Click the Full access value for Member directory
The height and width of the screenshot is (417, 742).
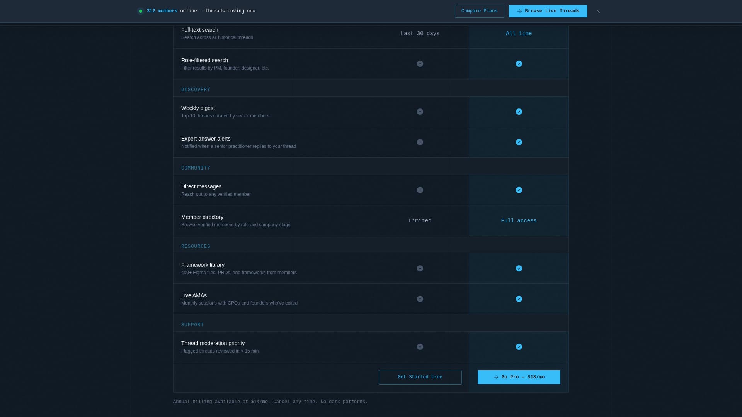pos(519,221)
